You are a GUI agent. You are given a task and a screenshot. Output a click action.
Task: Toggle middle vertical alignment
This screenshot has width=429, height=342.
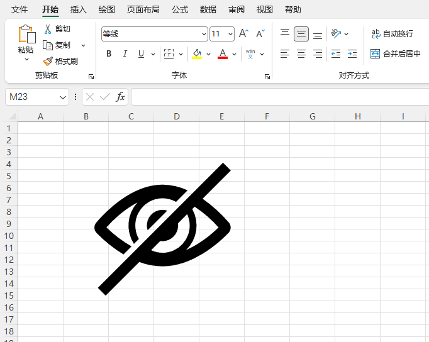click(301, 34)
